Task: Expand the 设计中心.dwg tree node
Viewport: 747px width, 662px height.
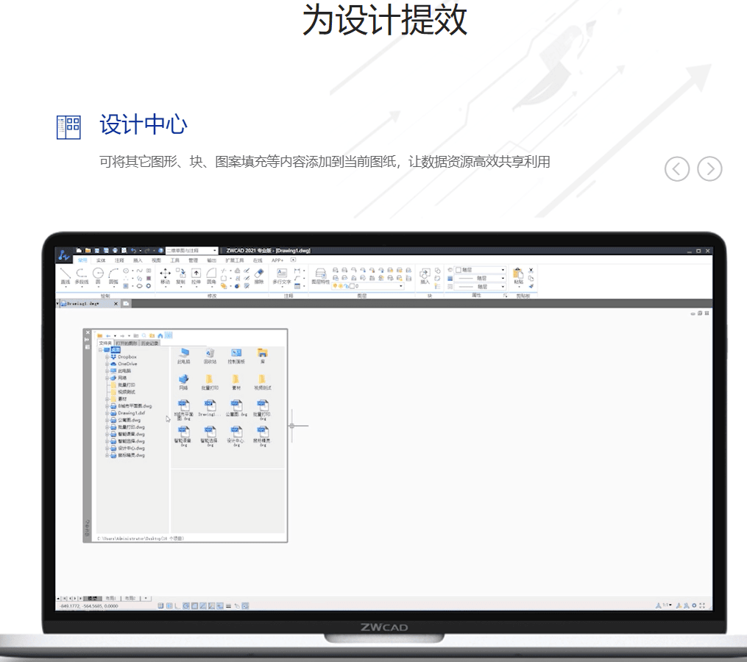Action: click(107, 449)
